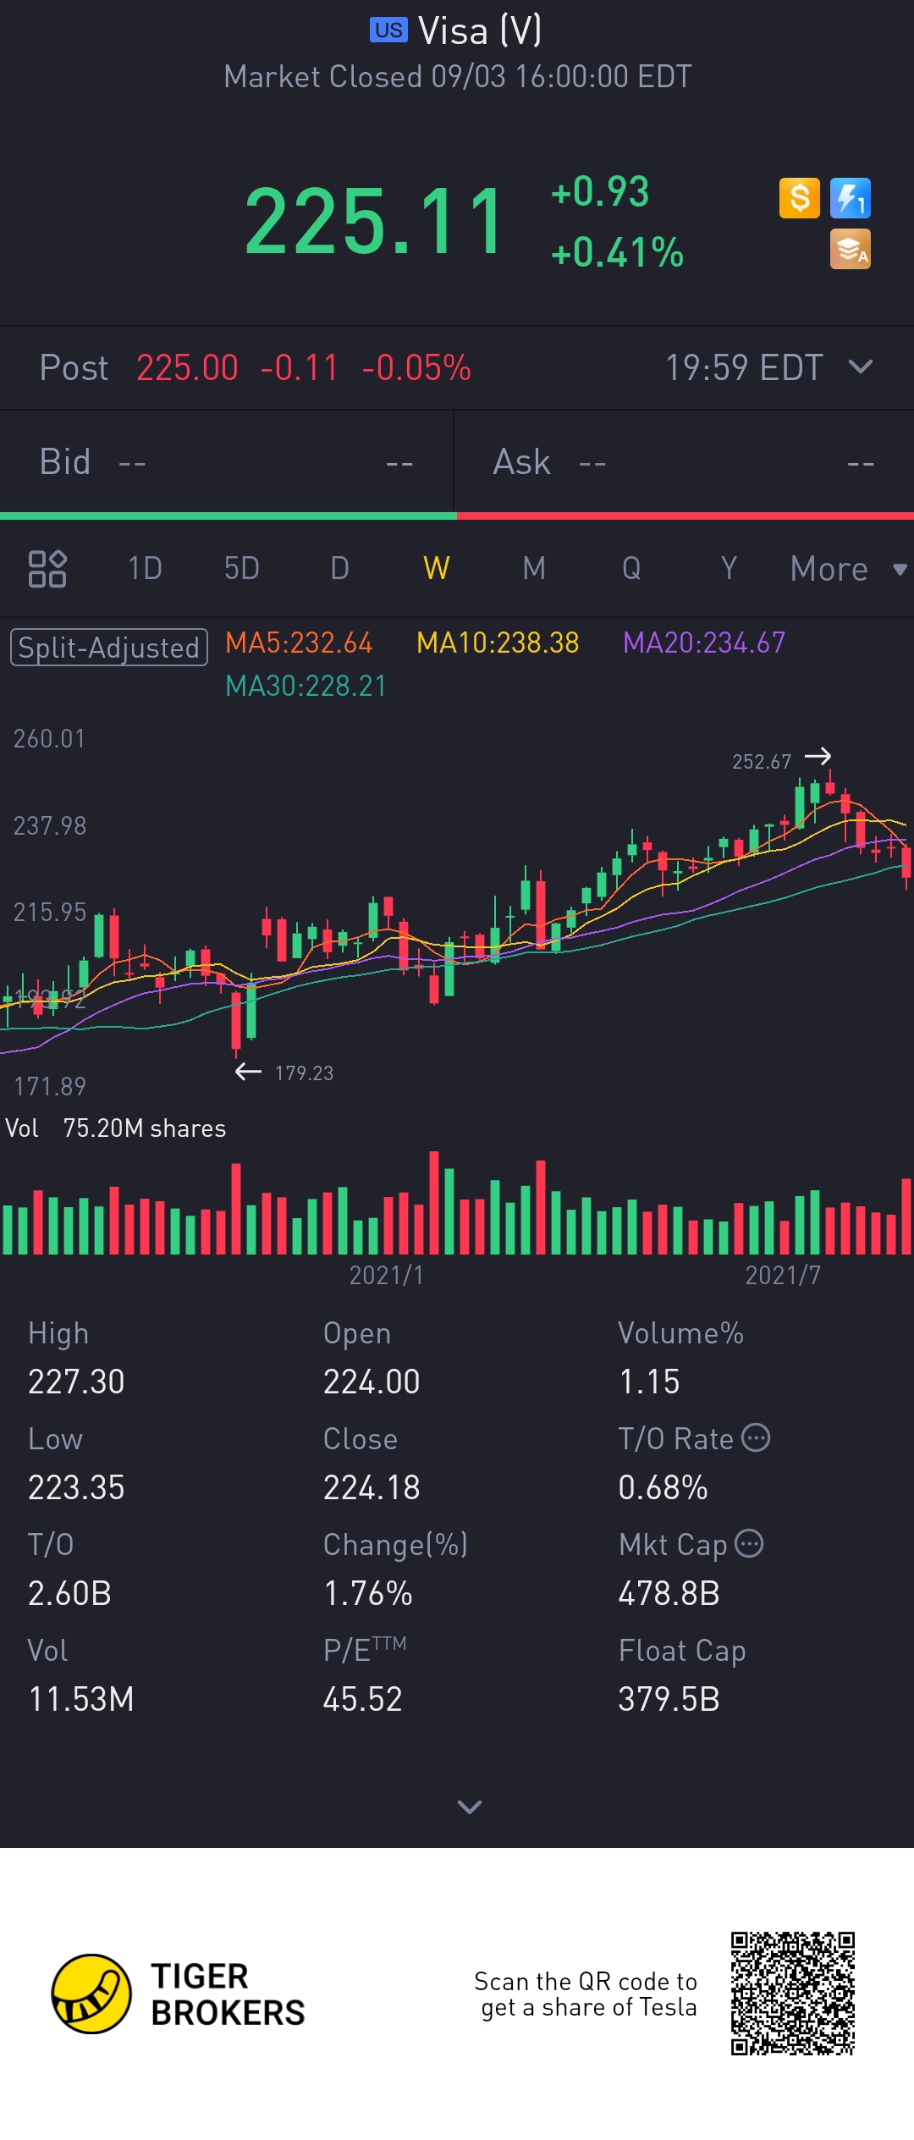Open the More chart periods dropdown

click(x=846, y=569)
